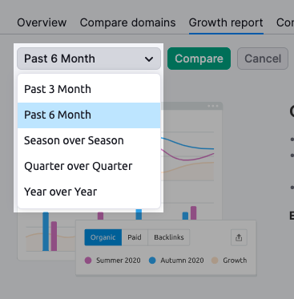Switch to the Compare domains tab

click(127, 22)
